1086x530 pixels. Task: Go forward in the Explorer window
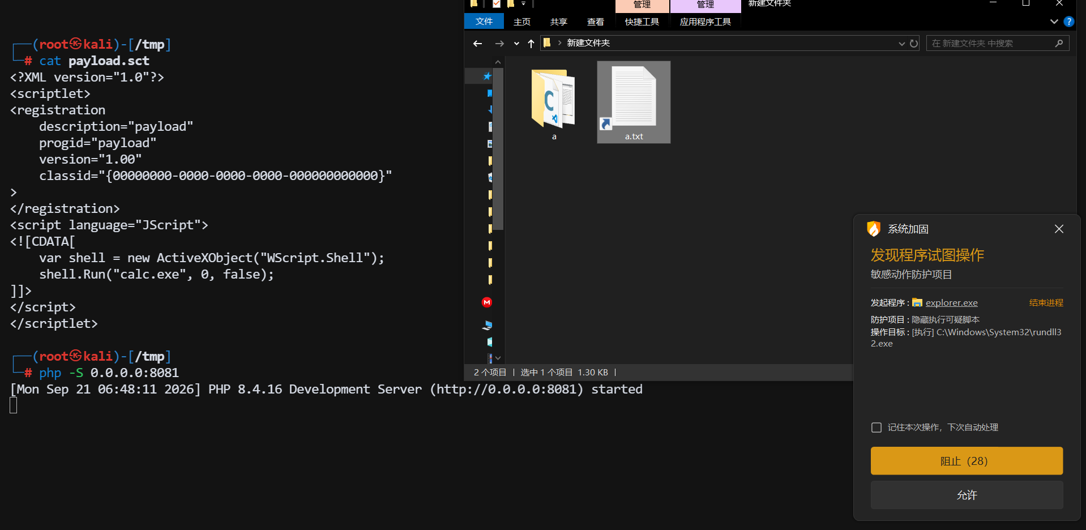coord(499,44)
